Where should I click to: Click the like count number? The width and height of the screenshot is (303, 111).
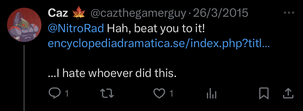[x=171, y=94]
